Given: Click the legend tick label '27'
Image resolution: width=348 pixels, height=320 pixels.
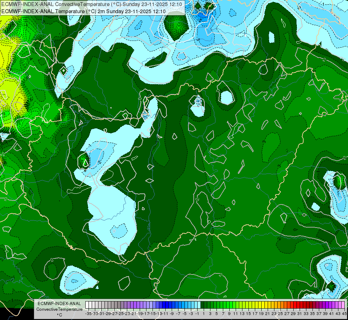Looking at the screenshot, I should pyautogui.click(x=287, y=314).
